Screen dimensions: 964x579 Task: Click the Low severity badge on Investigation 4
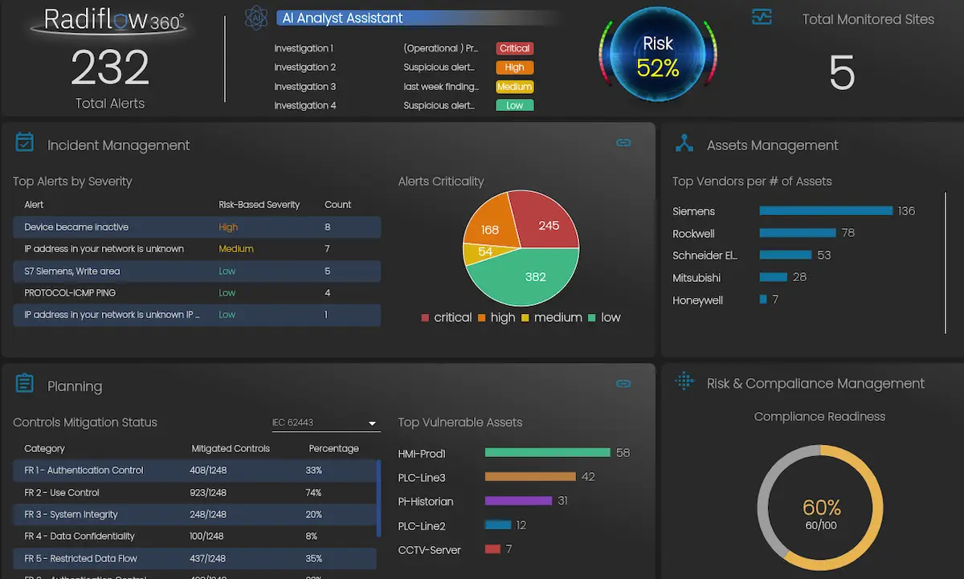pos(514,105)
